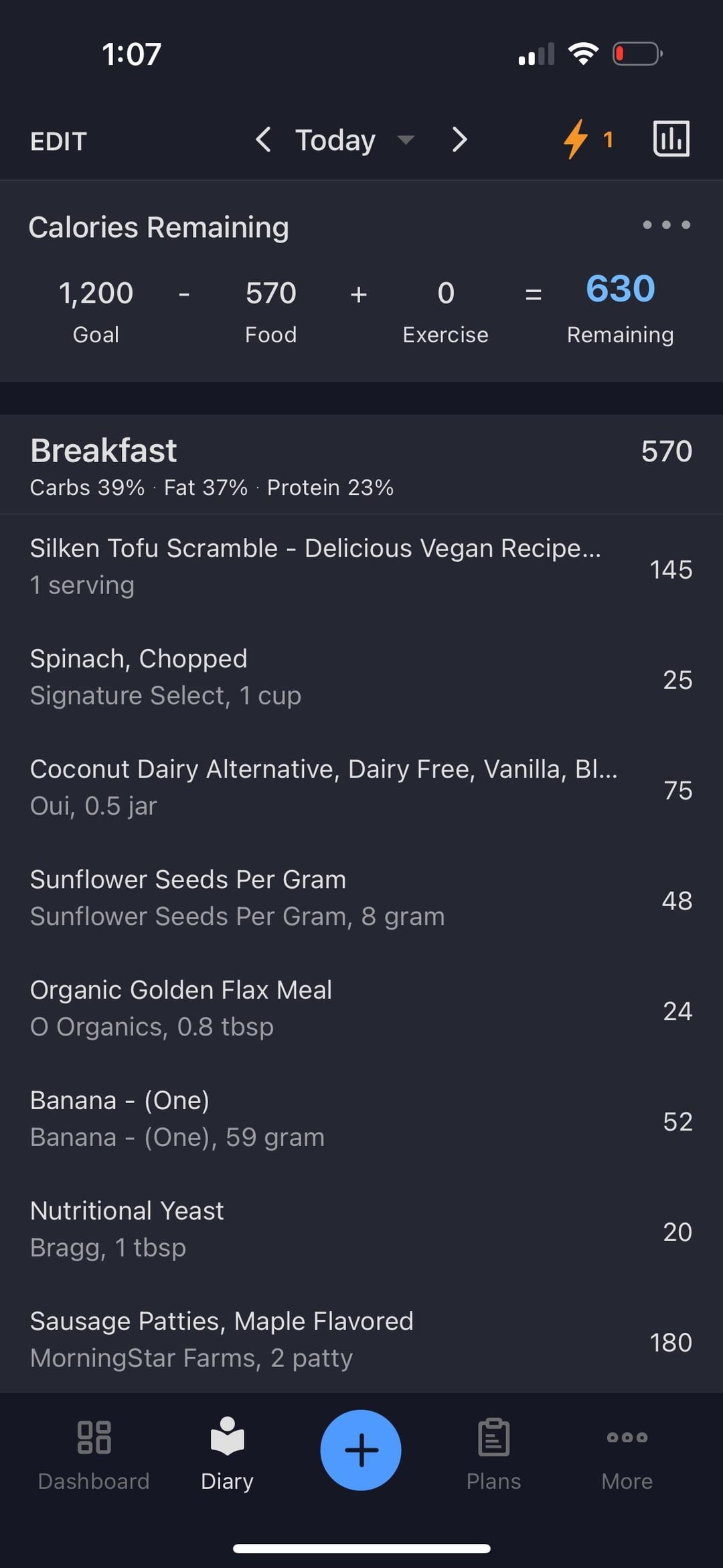
Task: Open the Breakfast meal header
Action: coord(104,451)
